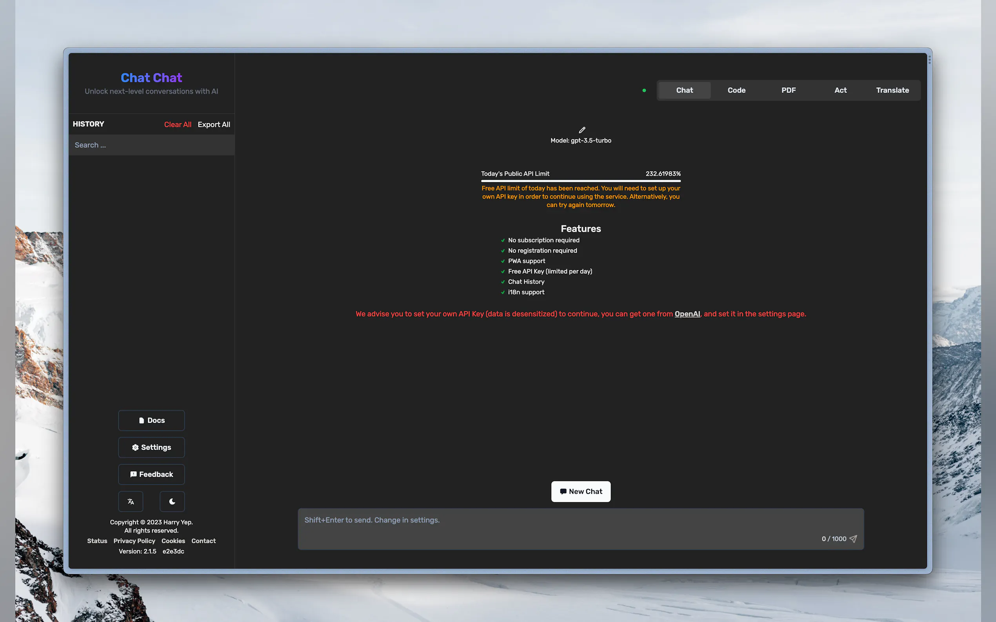The width and height of the screenshot is (996, 622).
Task: Open the Act tab
Action: 840,90
